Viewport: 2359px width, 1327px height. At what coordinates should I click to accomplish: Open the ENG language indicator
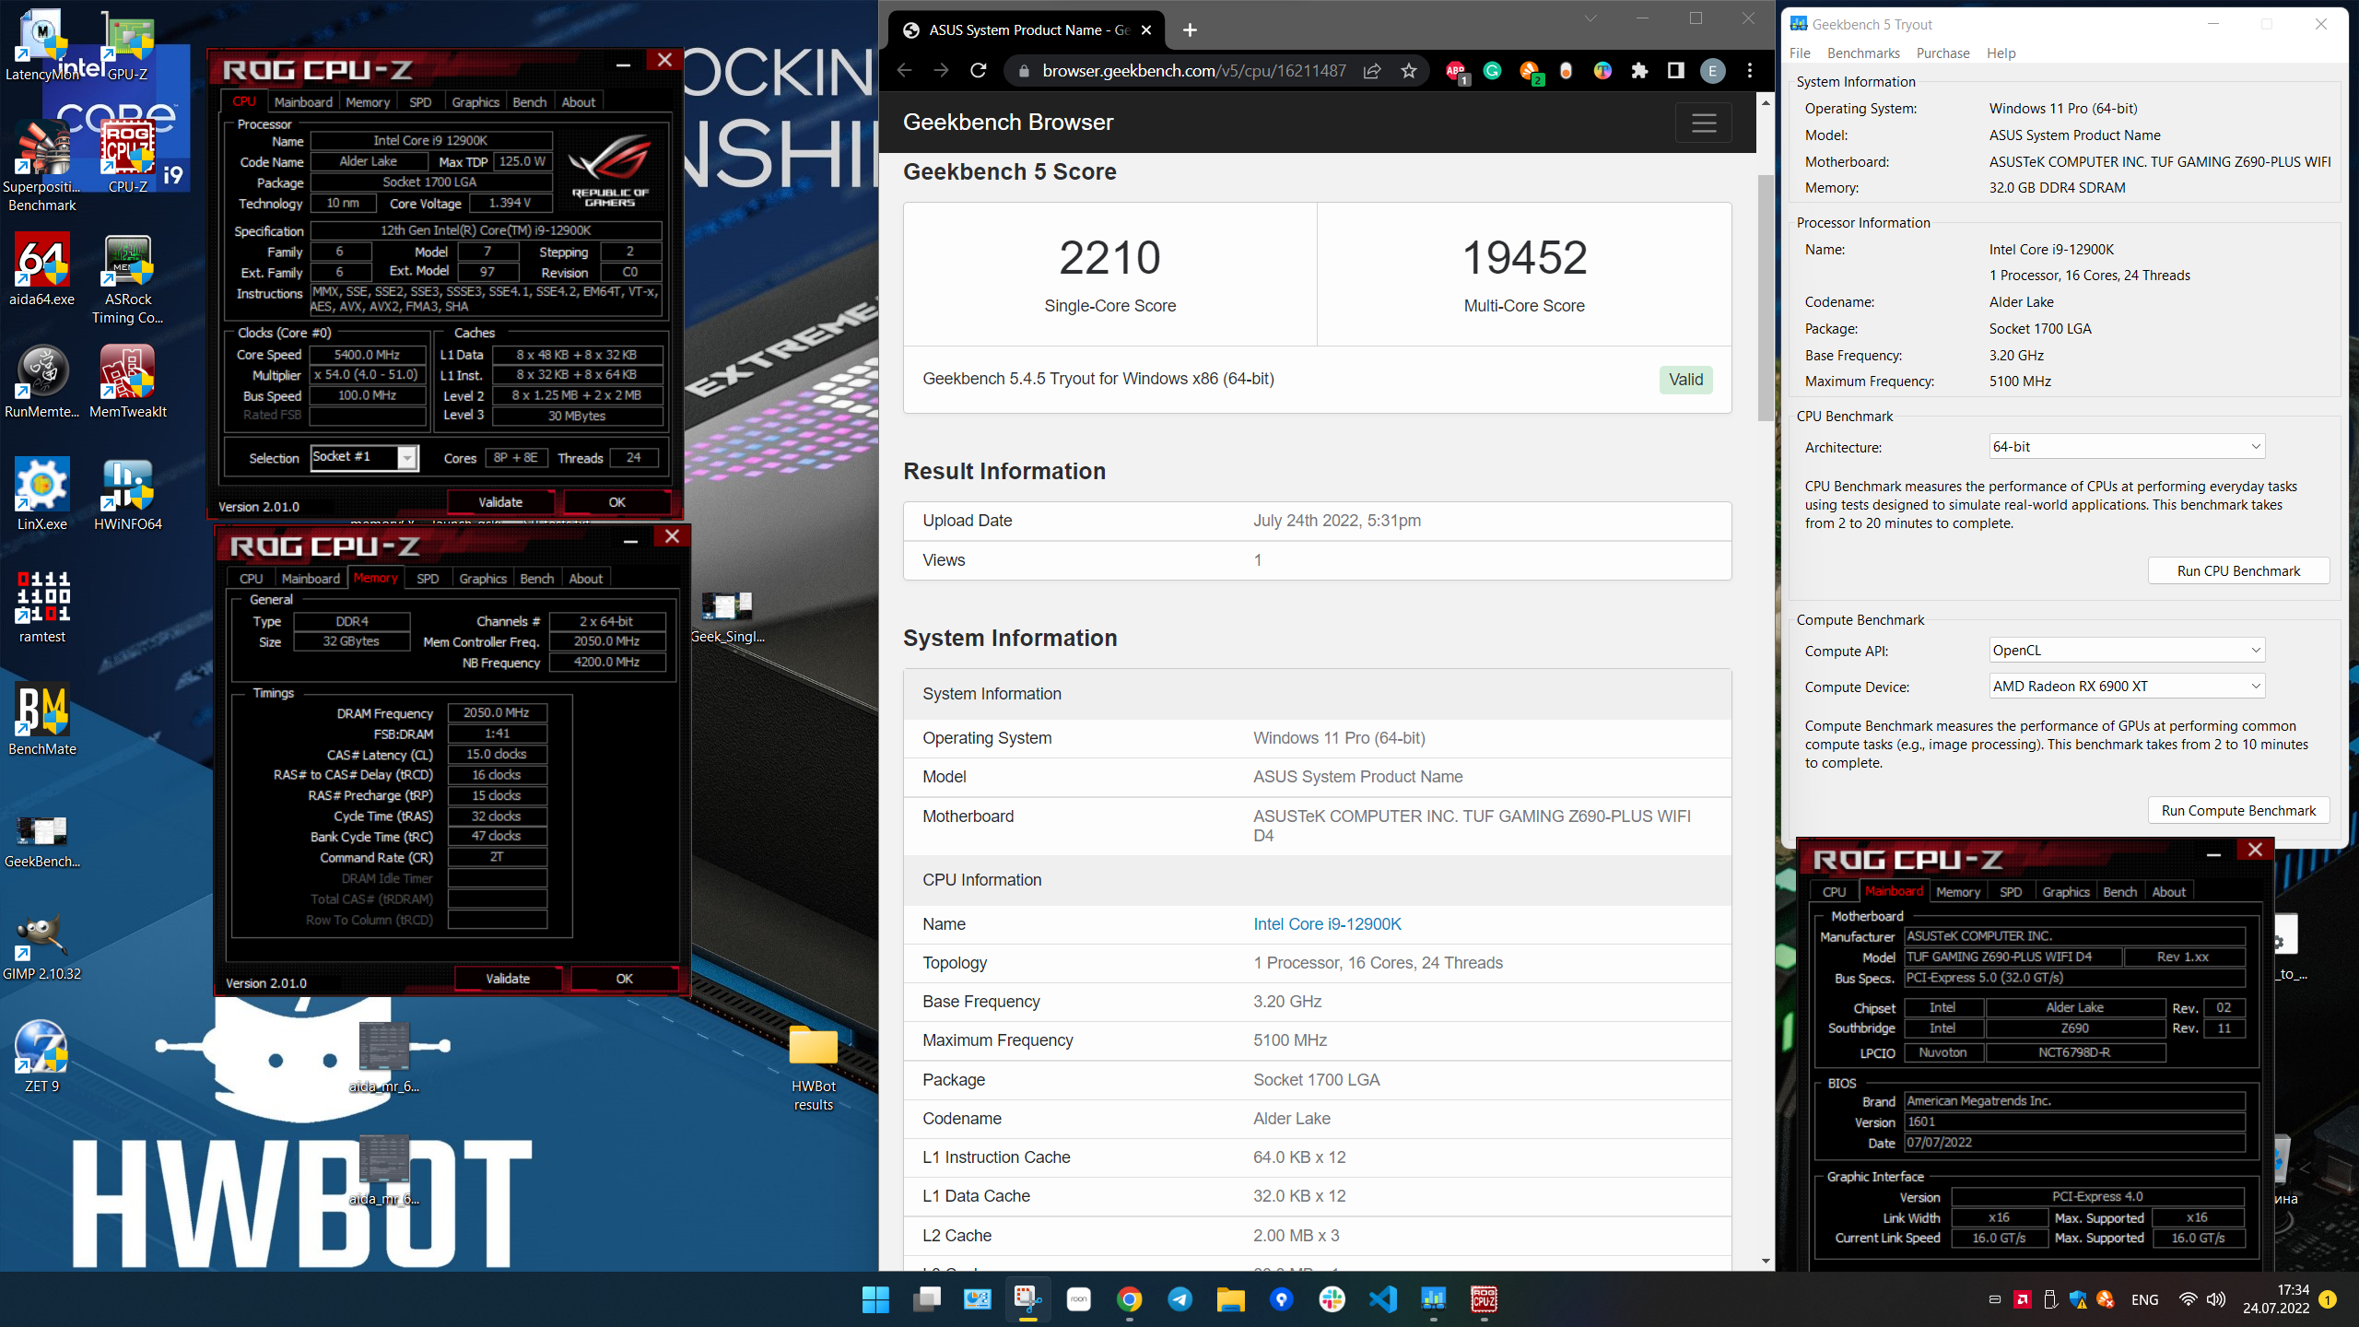[x=2144, y=1300]
